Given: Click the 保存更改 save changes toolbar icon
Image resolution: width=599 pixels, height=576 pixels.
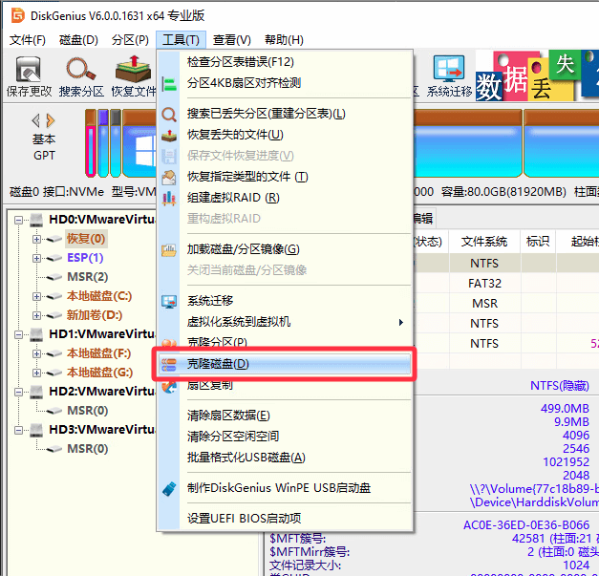Looking at the screenshot, I should point(29,76).
